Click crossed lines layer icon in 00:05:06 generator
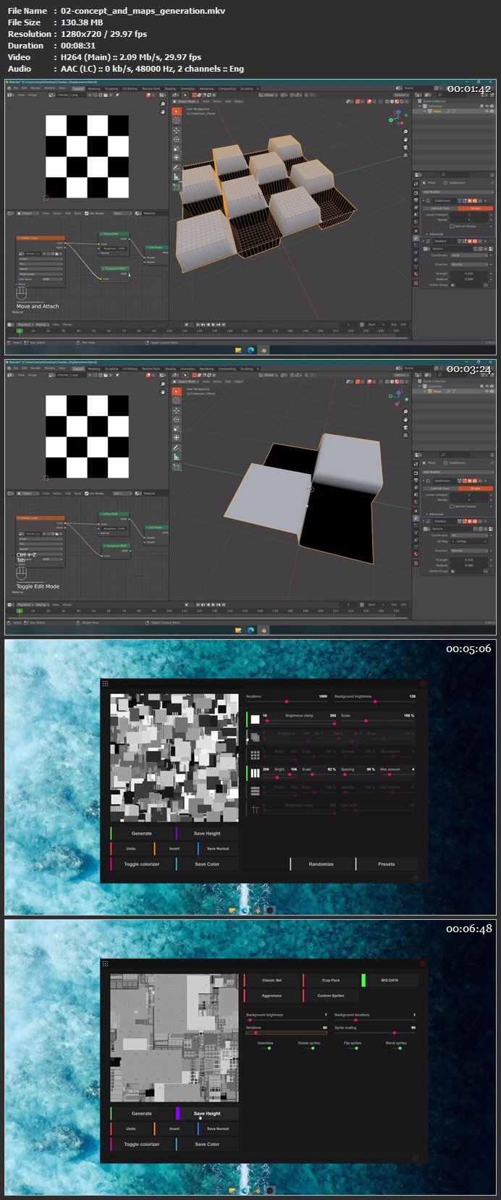This screenshot has height=1200, width=501. tap(255, 809)
